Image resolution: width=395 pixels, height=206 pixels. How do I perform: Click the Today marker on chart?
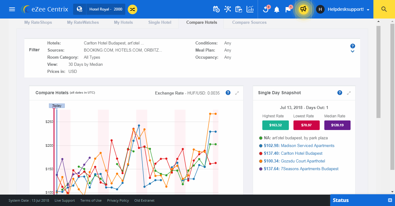[57, 106]
